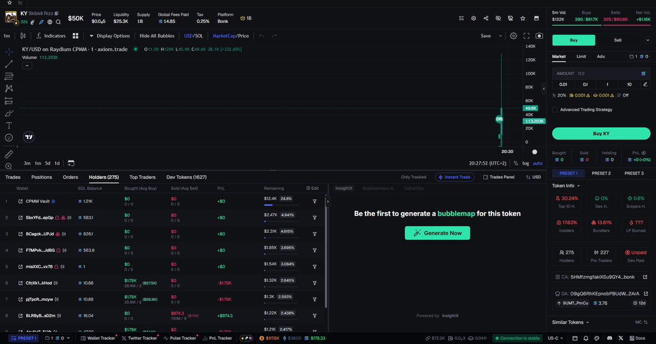Select the ruler measure tool
This screenshot has width=656, height=344.
tap(9, 154)
